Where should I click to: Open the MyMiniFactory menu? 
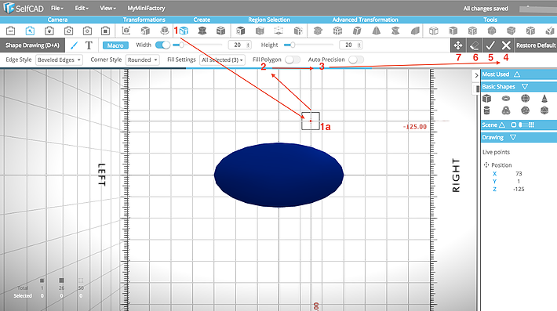pos(146,8)
